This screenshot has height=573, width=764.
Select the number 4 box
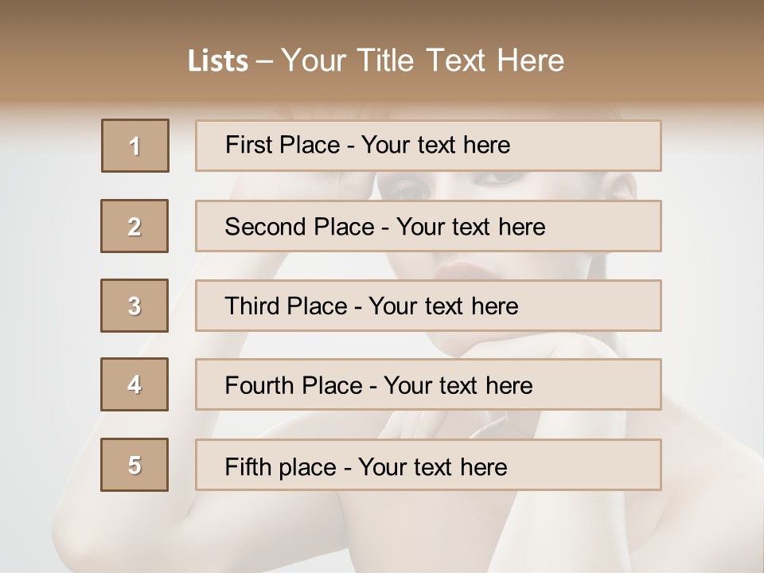click(134, 384)
